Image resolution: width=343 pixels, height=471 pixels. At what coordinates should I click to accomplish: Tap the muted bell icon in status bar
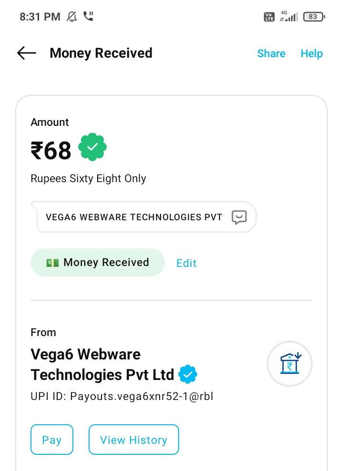coord(72,17)
